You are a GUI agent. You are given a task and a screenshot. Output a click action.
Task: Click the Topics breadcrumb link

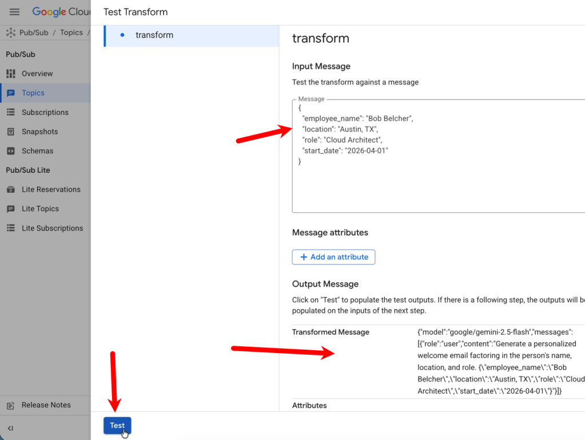coord(71,33)
